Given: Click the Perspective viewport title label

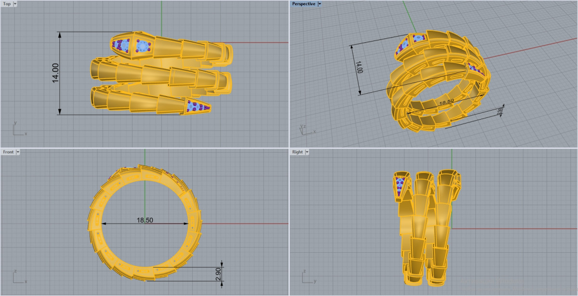Looking at the screenshot, I should pos(303,4).
